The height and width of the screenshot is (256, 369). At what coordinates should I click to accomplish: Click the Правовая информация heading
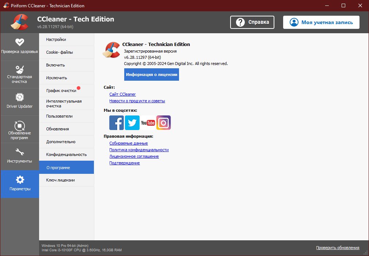[128, 136]
